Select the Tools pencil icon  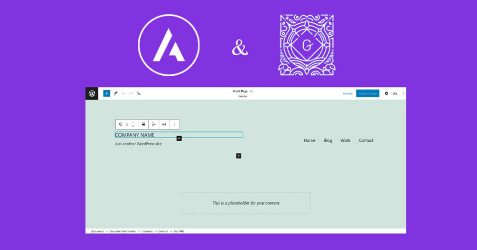[116, 93]
